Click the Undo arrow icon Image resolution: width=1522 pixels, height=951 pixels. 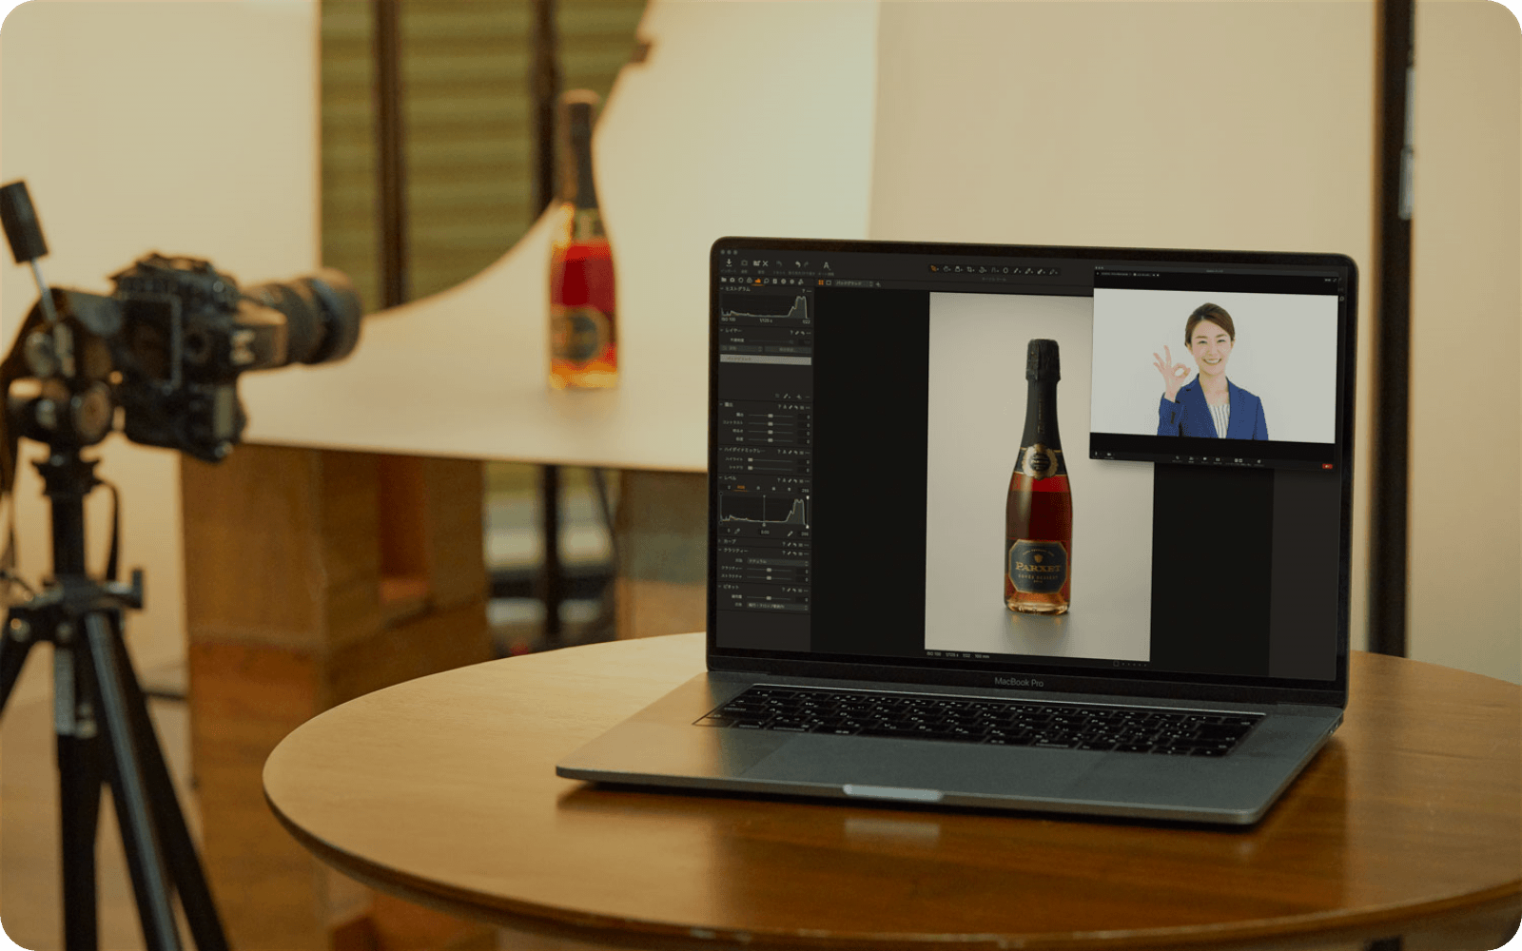tap(797, 264)
